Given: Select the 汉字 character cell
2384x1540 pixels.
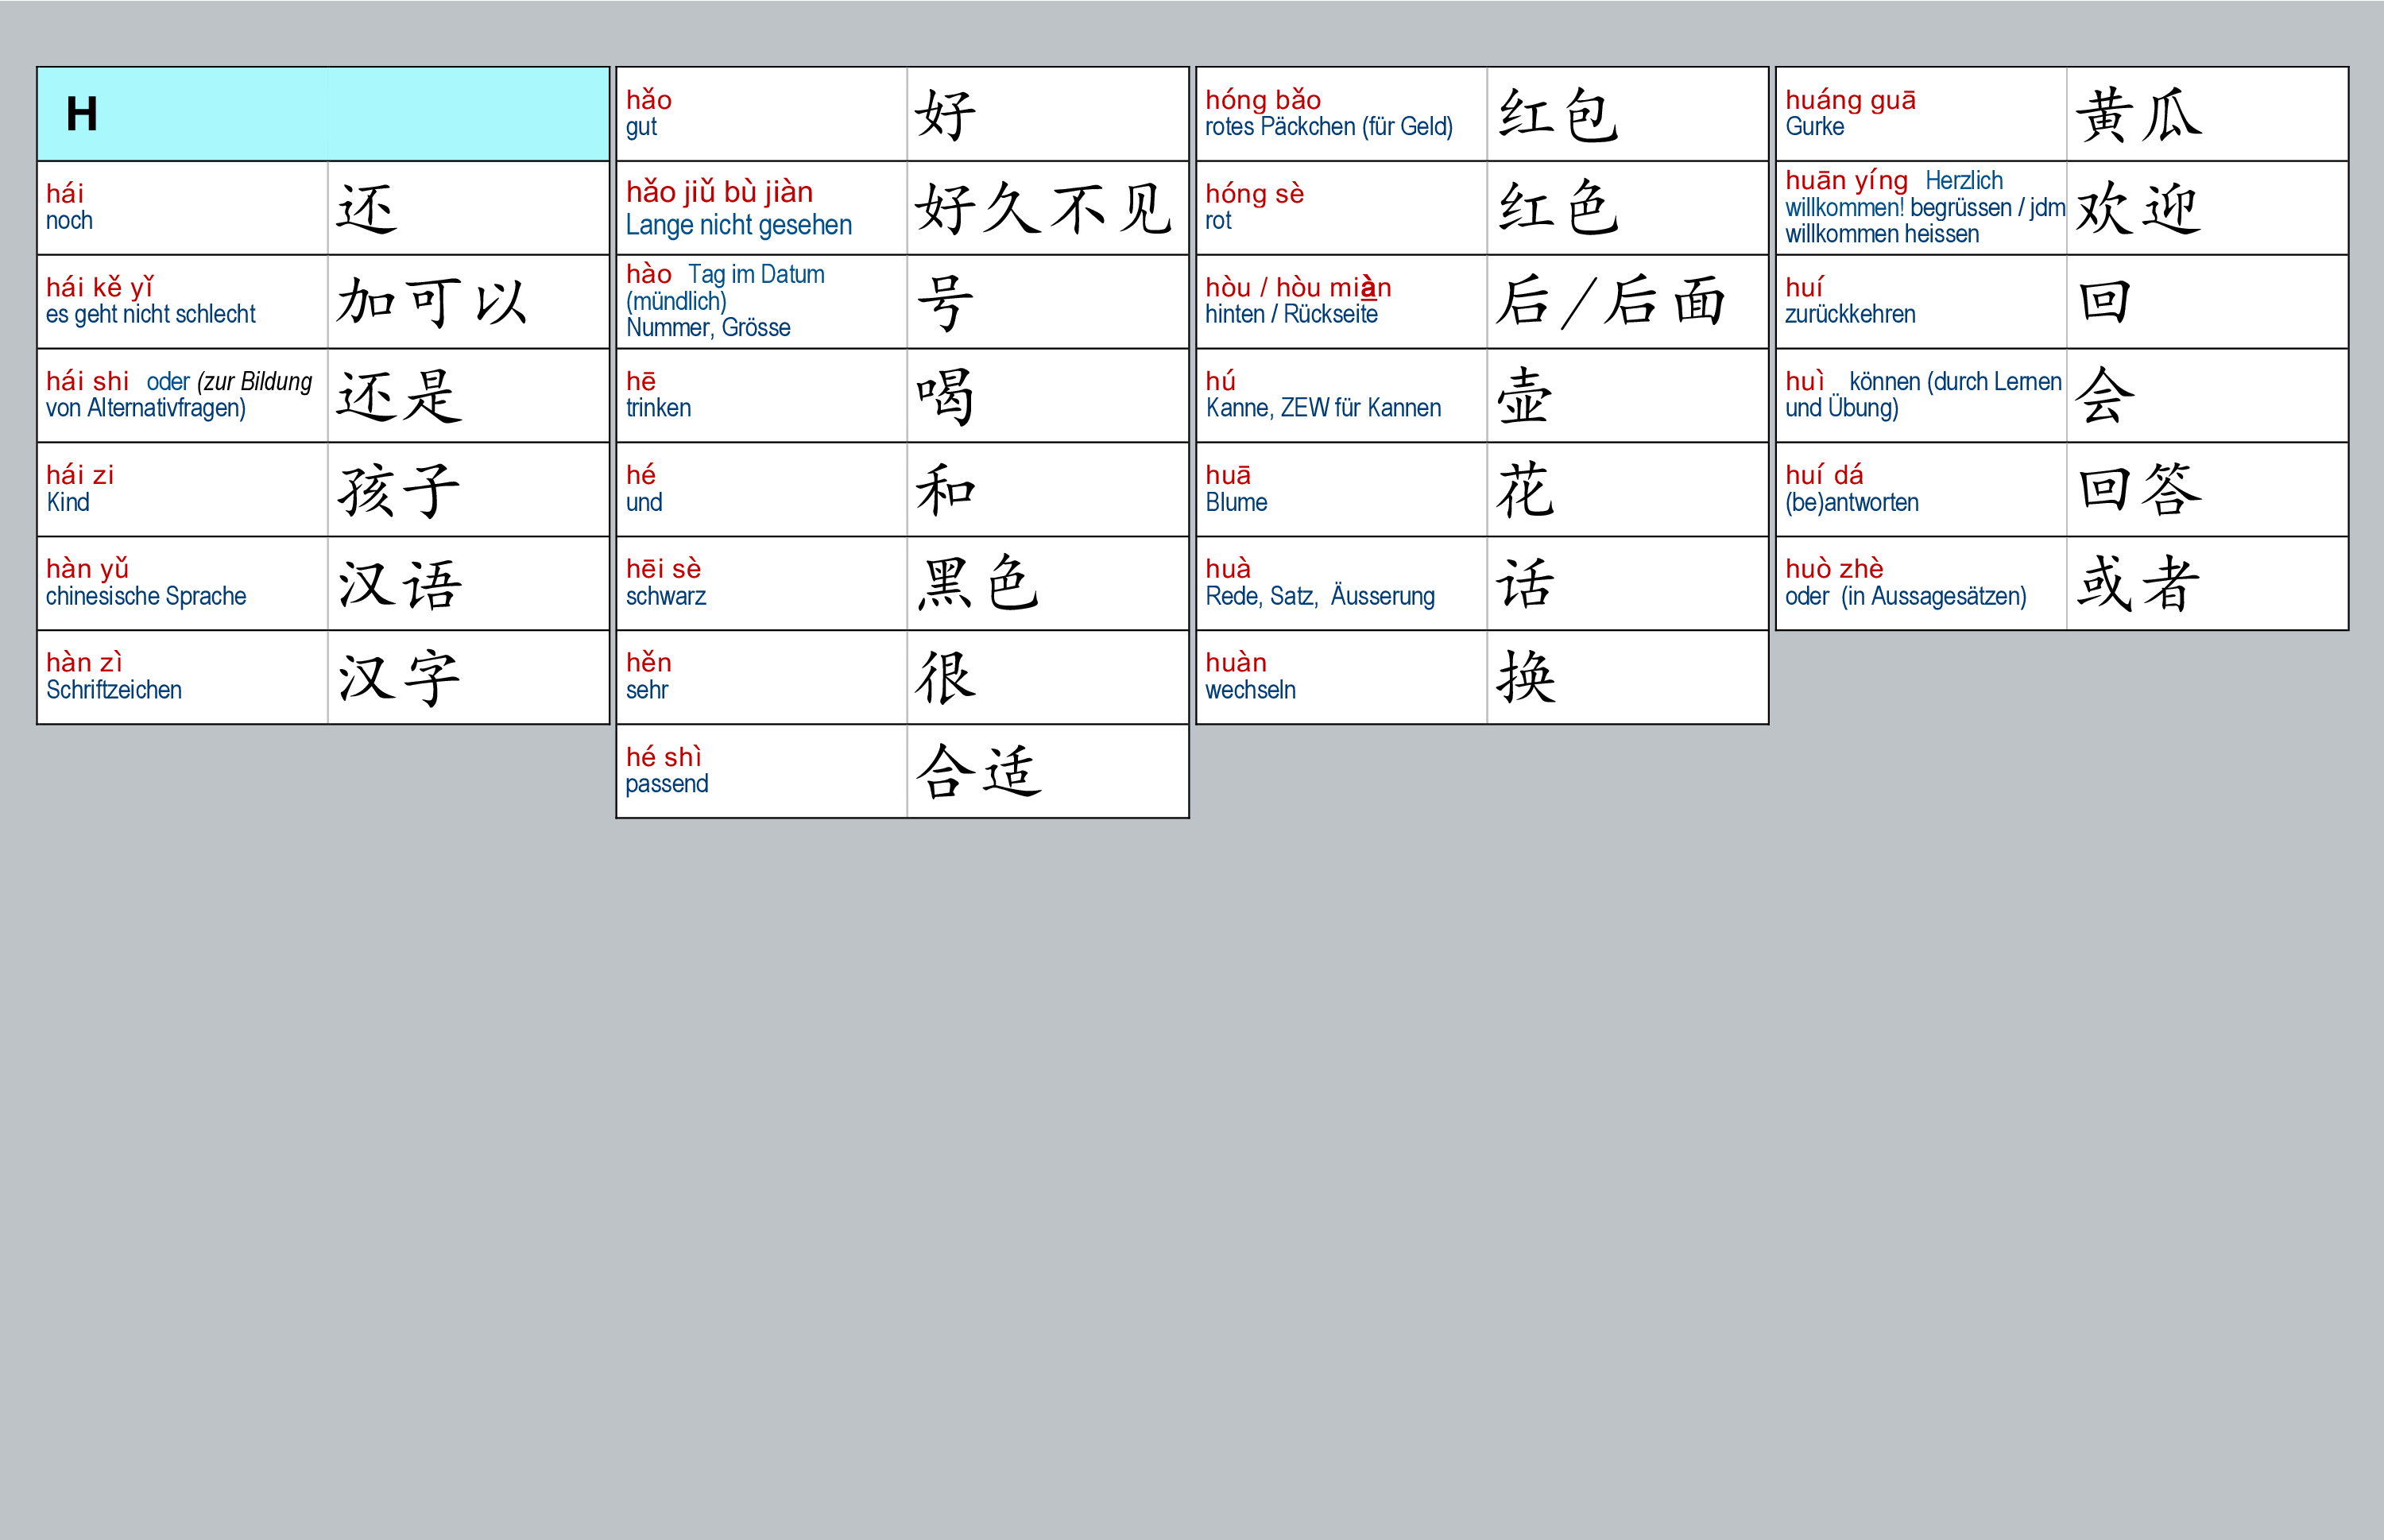Looking at the screenshot, I should (x=467, y=678).
